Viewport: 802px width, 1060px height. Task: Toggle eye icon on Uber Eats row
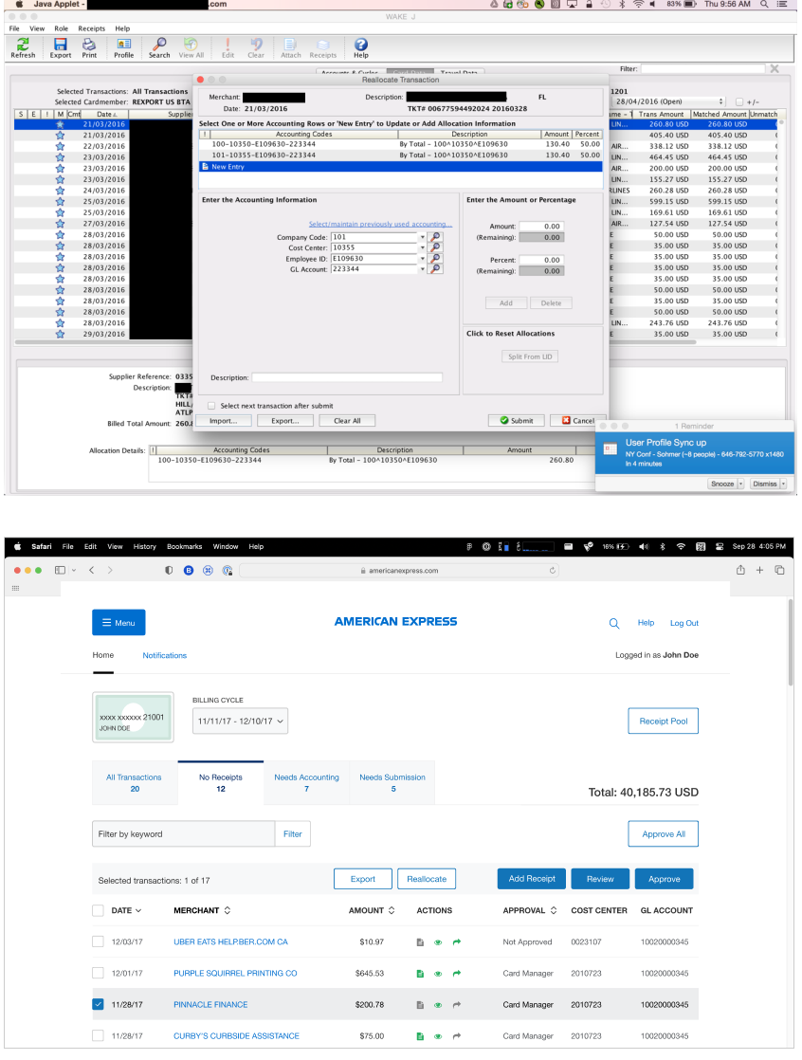(438, 942)
